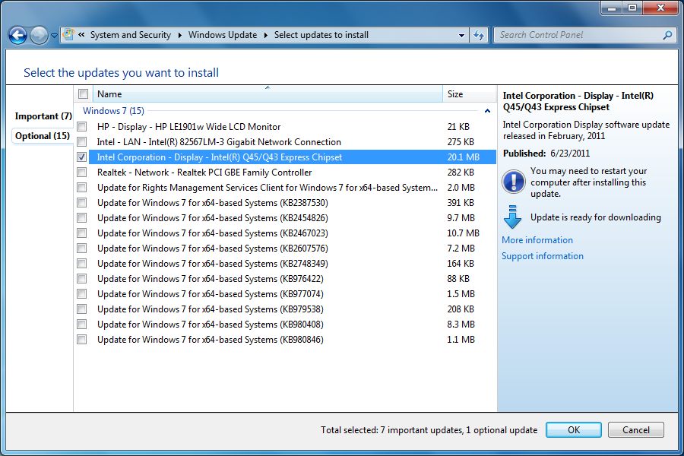
Task: Check Rights Management Services Client update
Action: (81, 188)
